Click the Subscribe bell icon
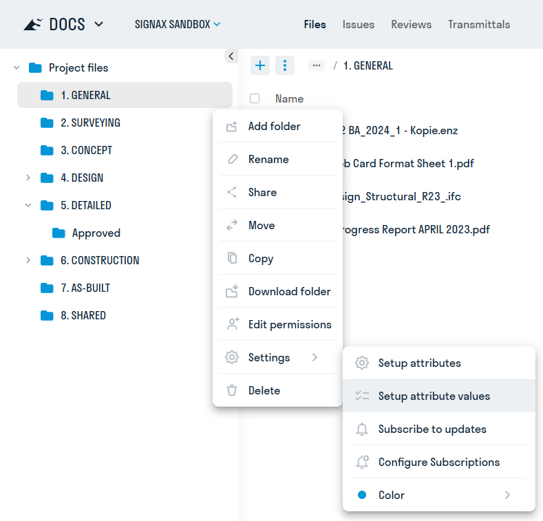Viewport: 543px width, 521px height. click(x=362, y=429)
